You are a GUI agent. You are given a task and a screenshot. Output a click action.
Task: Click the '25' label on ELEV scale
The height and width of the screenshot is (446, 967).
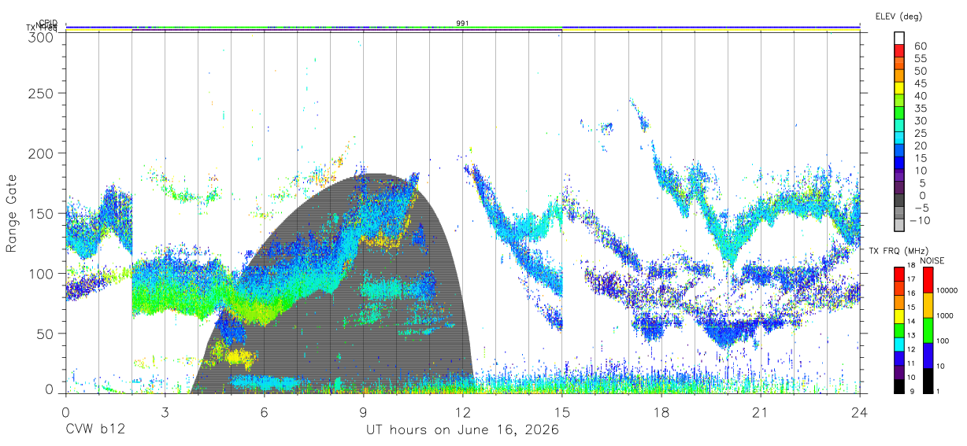point(920,133)
